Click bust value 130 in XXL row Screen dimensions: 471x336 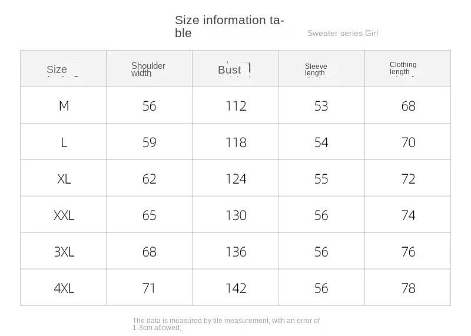coord(235,215)
